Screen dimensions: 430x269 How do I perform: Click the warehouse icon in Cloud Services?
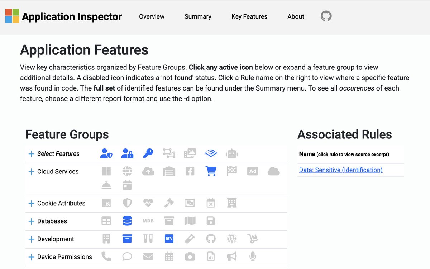click(169, 171)
